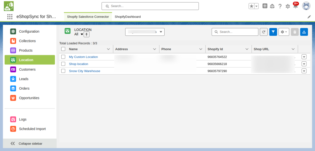Open the All list view dropdown arrow
Image resolution: width=315 pixels, height=151 pixels.
point(82,35)
